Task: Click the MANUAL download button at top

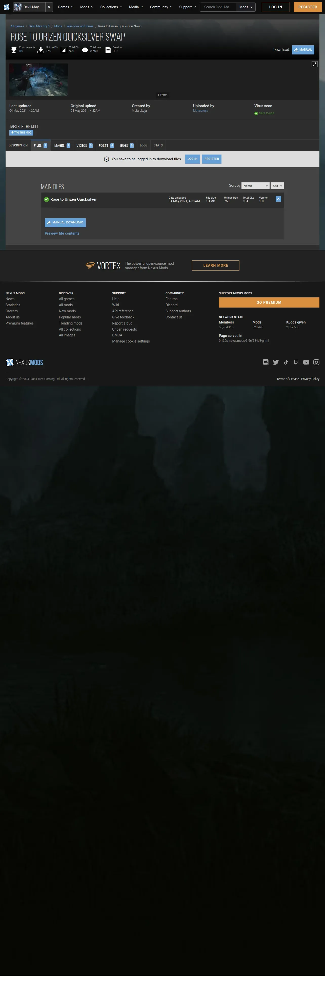Action: coord(303,50)
